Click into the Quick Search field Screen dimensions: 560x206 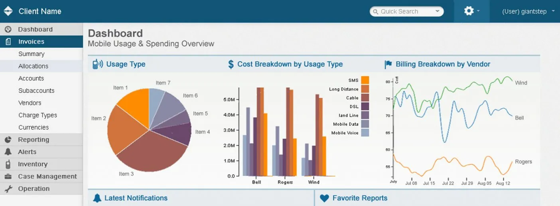[403, 12]
